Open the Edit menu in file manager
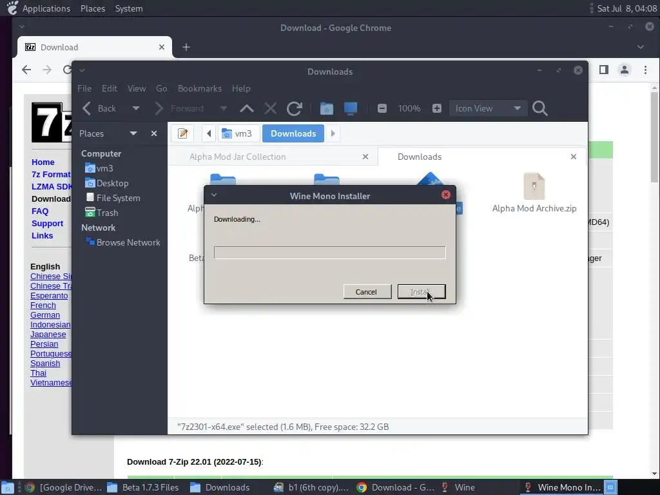Viewport: 660px width, 495px height. pyautogui.click(x=109, y=88)
